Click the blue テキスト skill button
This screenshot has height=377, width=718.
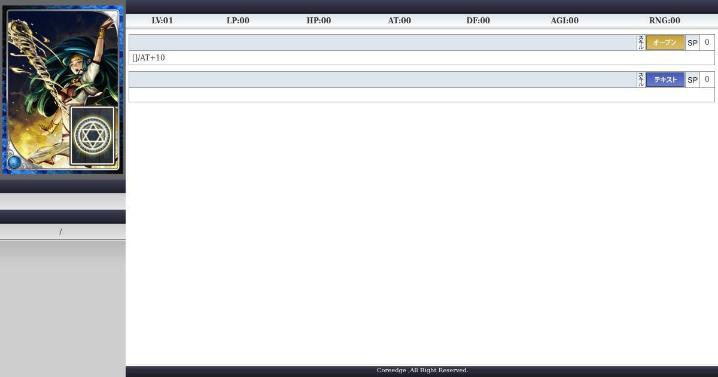click(665, 80)
